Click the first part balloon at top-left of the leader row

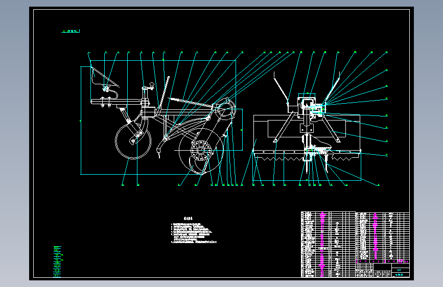pos(89,52)
